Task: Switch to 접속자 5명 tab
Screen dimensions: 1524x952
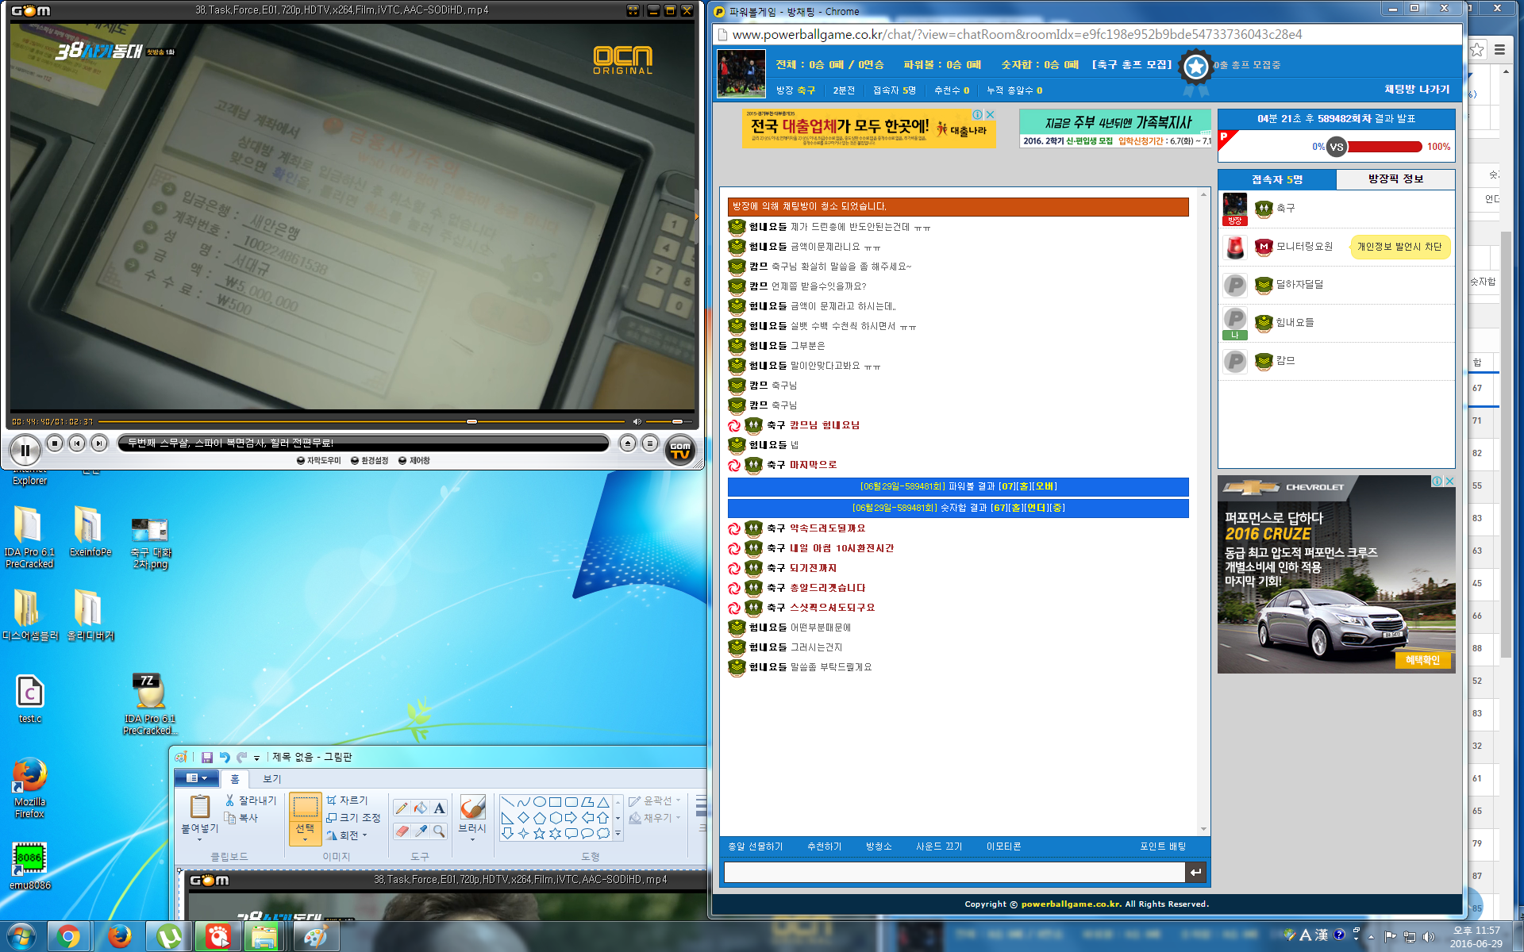Action: (x=1277, y=179)
